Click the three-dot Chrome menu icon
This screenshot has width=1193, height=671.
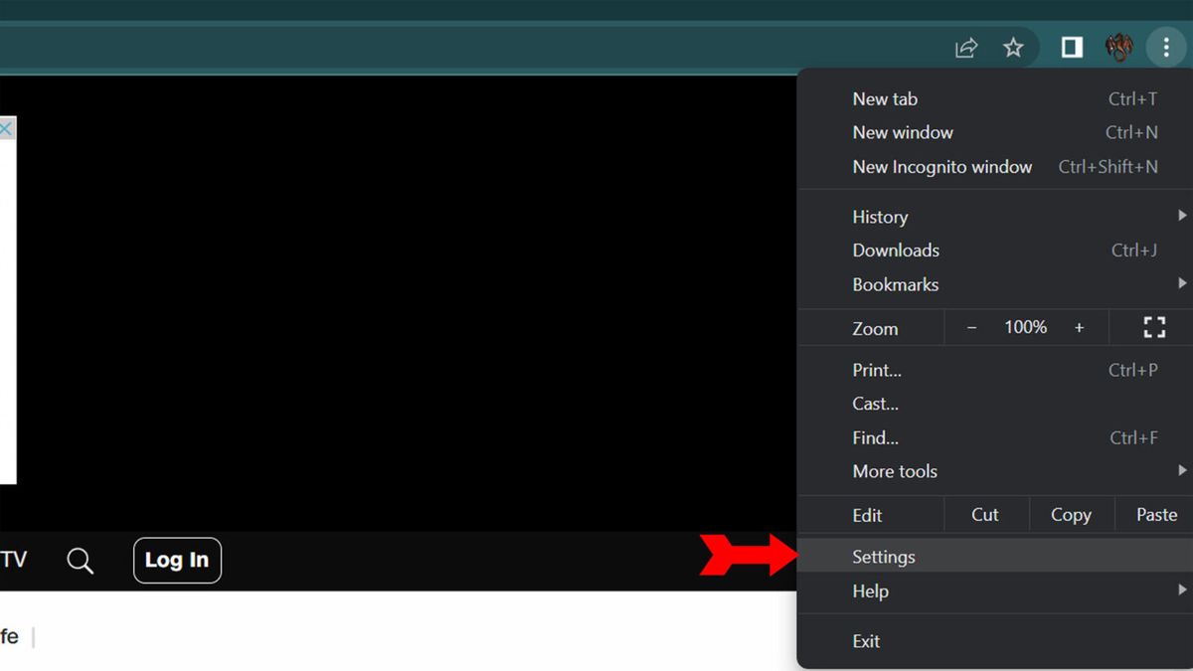pyautogui.click(x=1166, y=48)
